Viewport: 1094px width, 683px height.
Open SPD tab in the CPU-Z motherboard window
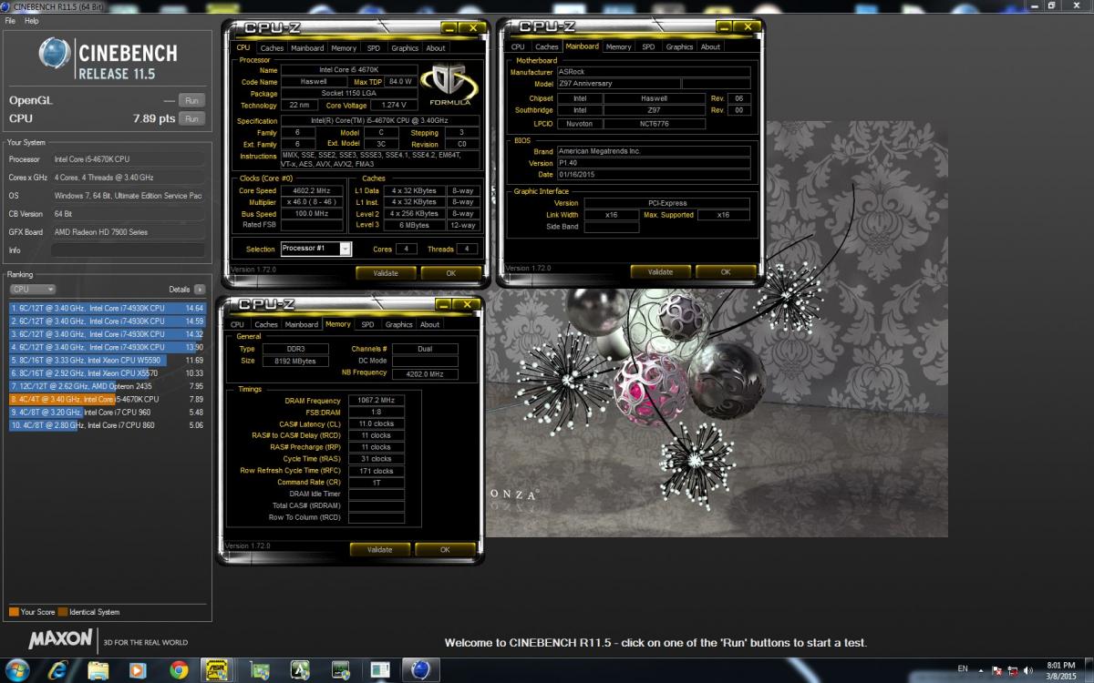[x=648, y=46]
